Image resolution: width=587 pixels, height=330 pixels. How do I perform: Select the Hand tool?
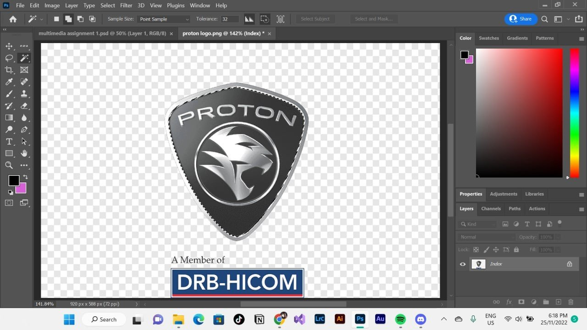(24, 154)
